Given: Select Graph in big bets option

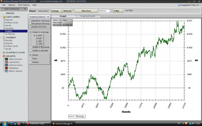Looking at the screenshot, I should pyautogui.click(x=31, y=51).
